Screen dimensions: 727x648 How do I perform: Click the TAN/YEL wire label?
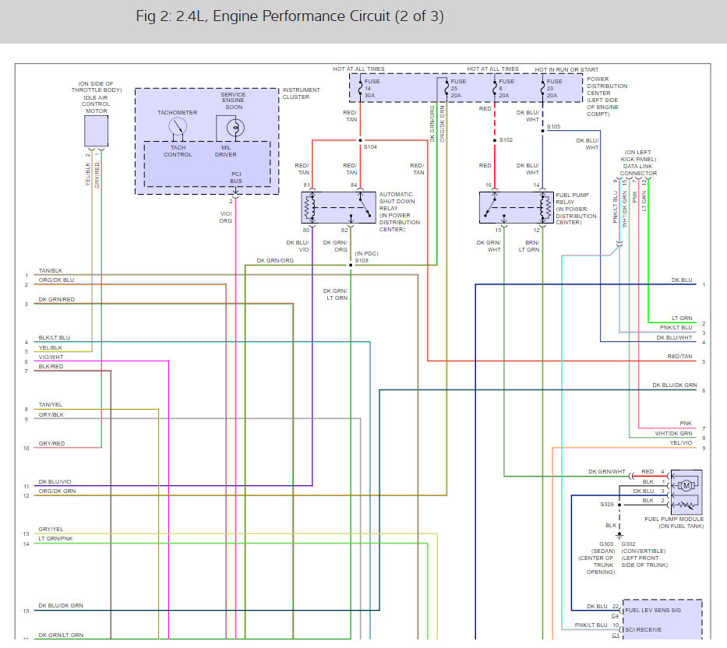click(51, 405)
